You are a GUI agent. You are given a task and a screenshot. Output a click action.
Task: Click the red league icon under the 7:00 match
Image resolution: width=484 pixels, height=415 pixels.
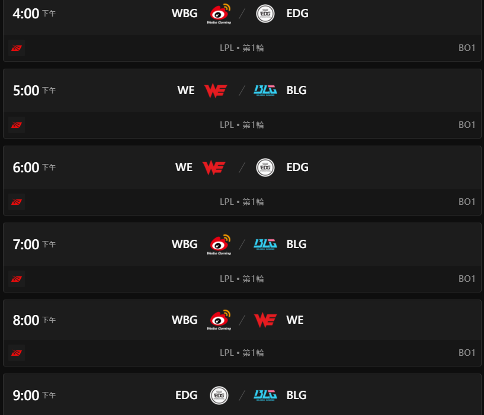(x=17, y=278)
